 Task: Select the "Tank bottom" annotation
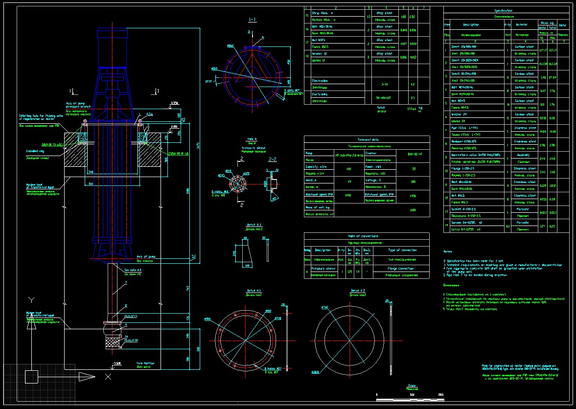pos(145,363)
